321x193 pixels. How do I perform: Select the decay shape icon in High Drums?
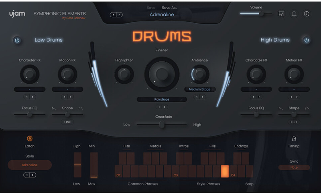tap(280, 108)
